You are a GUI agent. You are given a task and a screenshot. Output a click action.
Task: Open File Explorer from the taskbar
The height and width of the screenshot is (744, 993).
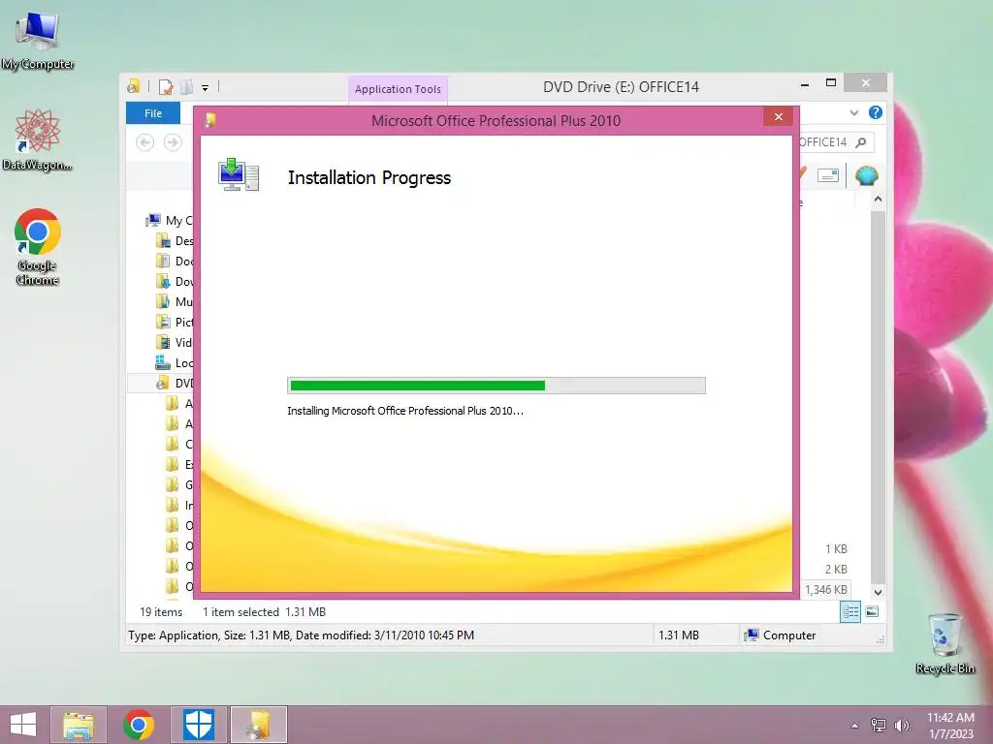79,725
